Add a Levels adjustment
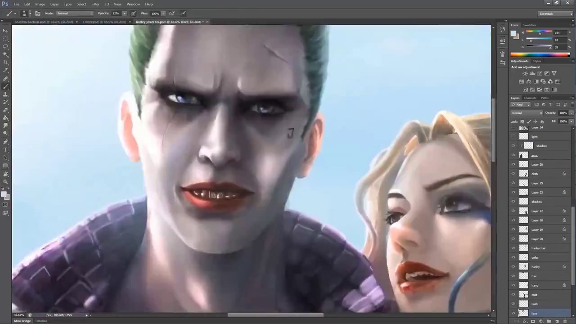Viewport: 576px width, 324px height. click(532, 73)
